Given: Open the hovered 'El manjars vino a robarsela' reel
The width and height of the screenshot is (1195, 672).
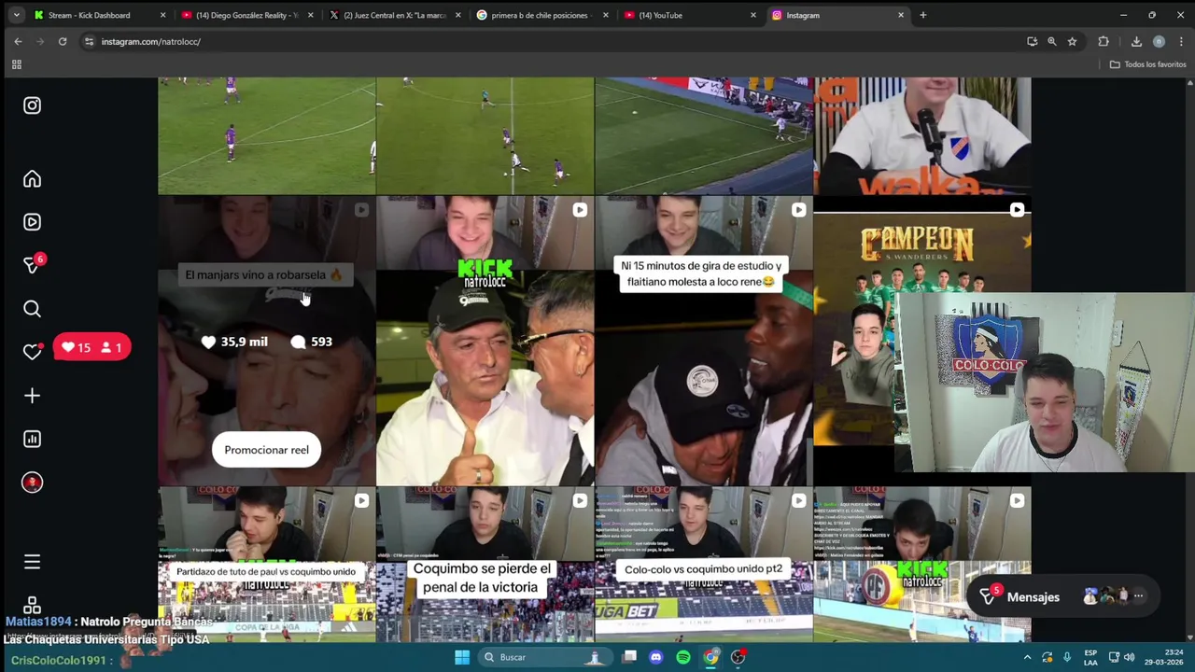Looking at the screenshot, I should click(x=266, y=341).
